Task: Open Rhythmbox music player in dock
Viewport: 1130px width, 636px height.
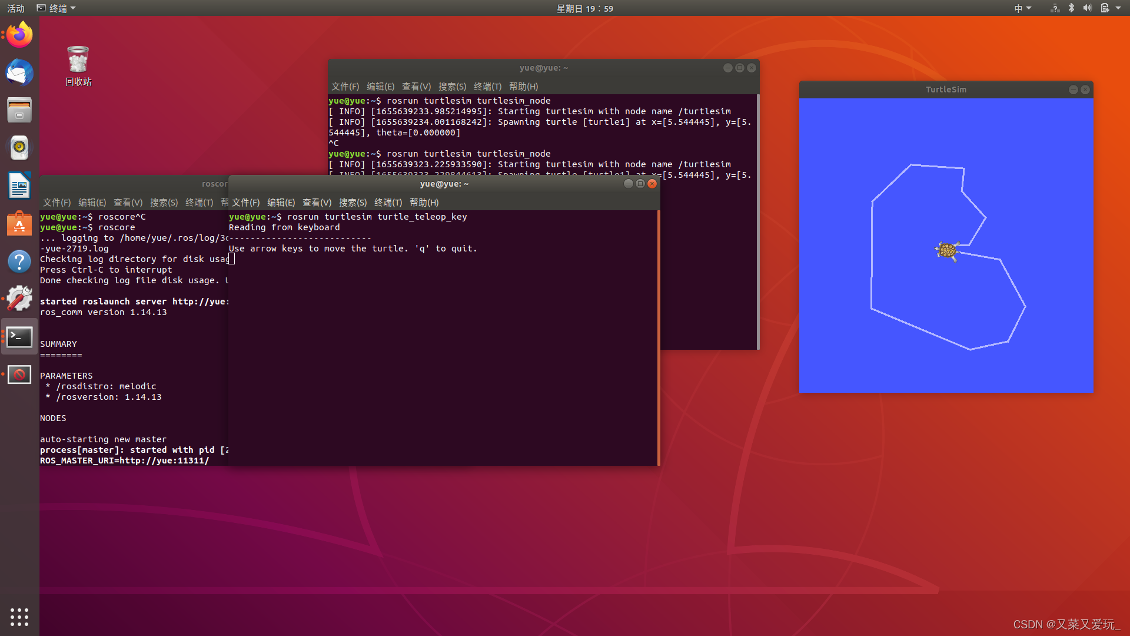Action: 19,148
